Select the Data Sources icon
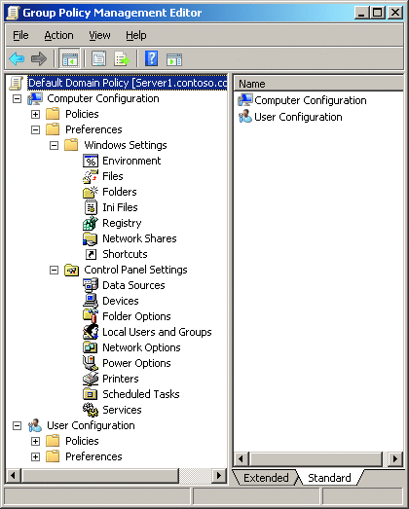This screenshot has width=409, height=509. [91, 285]
